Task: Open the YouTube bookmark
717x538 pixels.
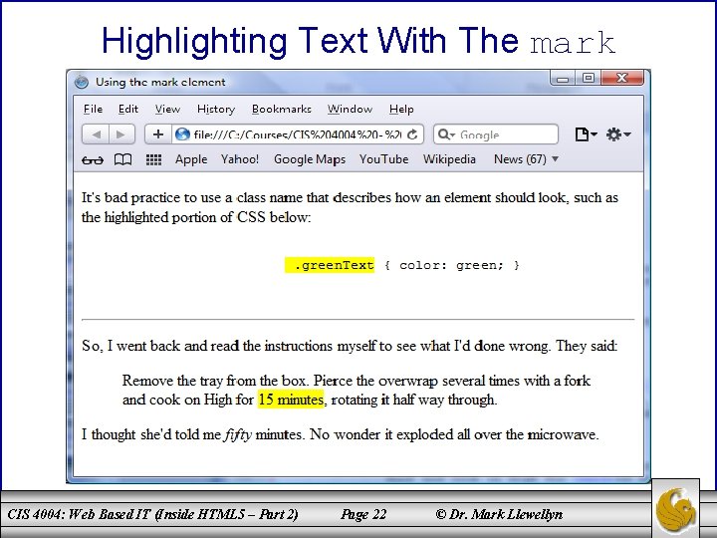Action: 383,159
